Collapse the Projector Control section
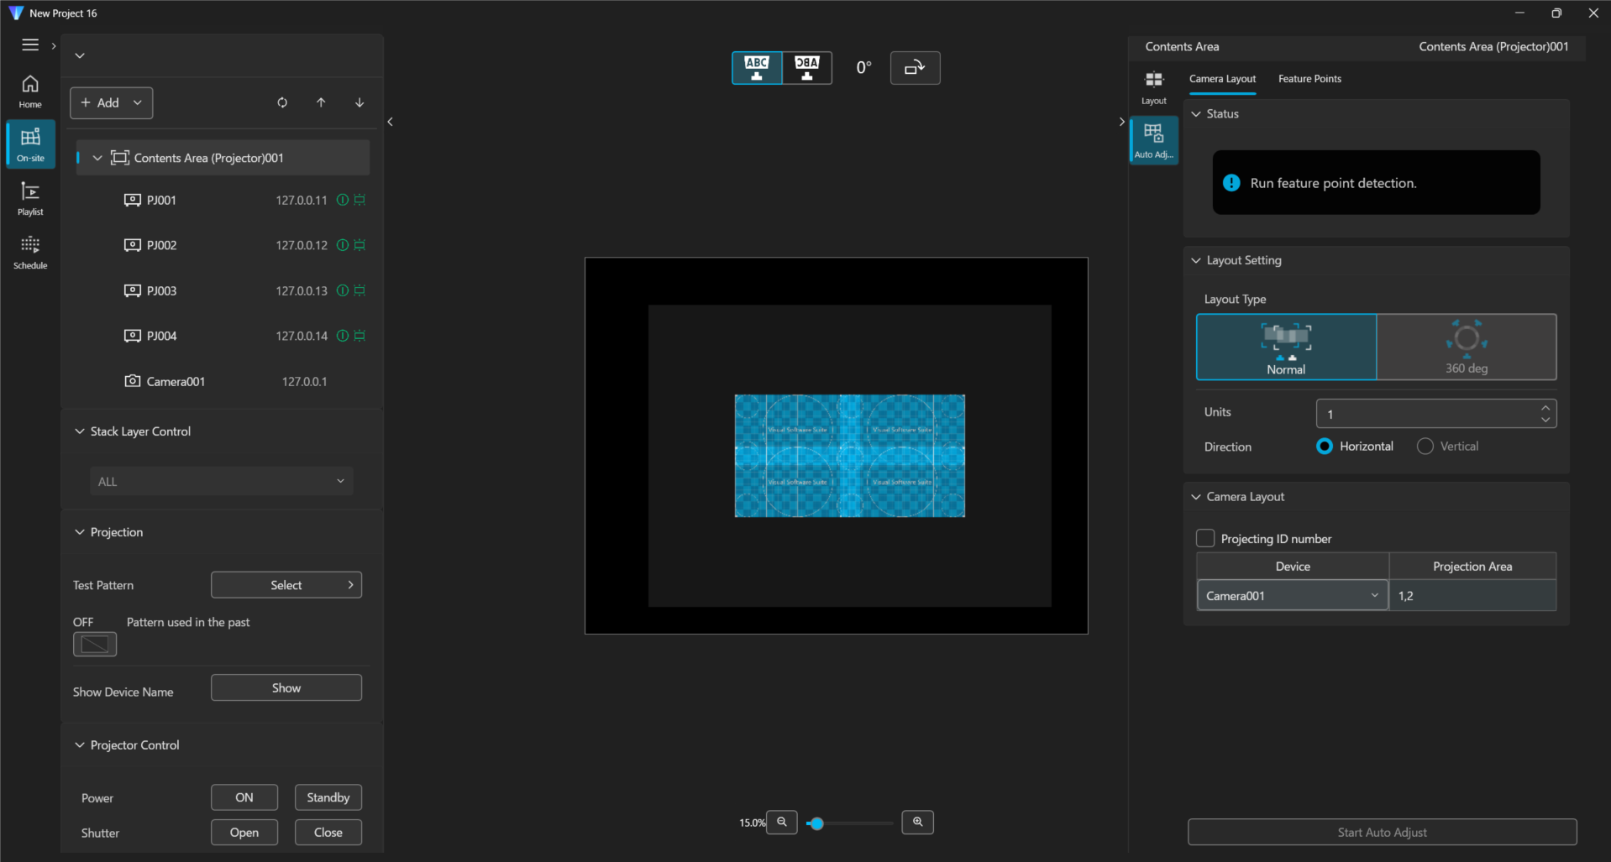 tap(80, 745)
